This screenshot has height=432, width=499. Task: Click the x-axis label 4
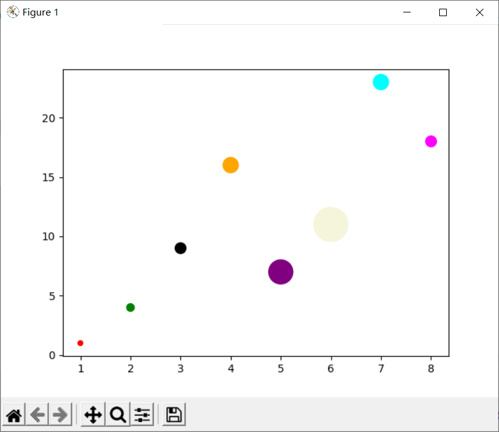pos(231,369)
